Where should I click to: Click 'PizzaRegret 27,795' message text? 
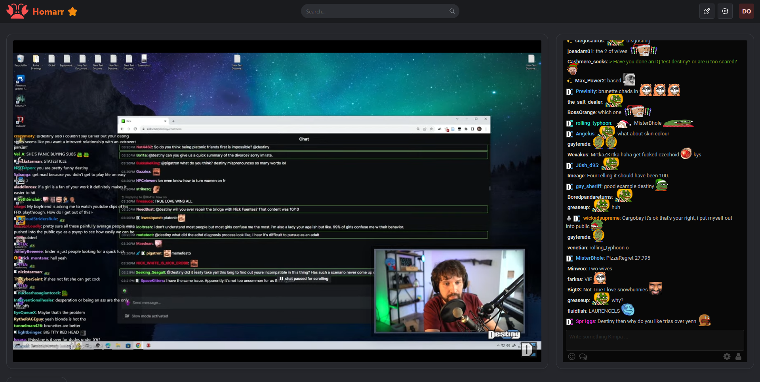pos(628,258)
